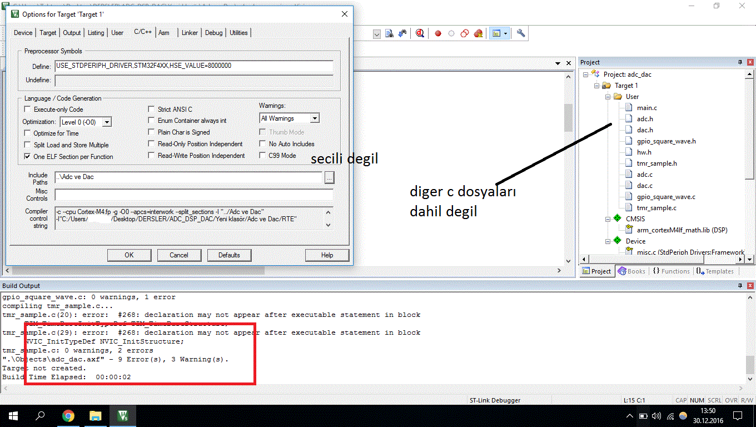Click the disable all breakpoints icon
Image resolution: width=756 pixels, height=427 pixels.
point(465,33)
